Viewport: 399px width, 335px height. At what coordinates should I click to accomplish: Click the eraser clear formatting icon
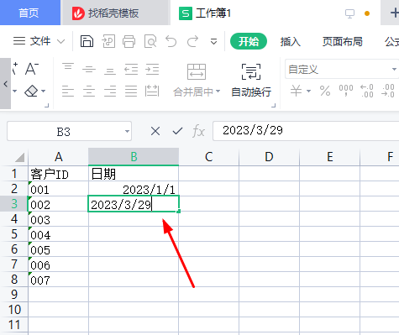(x=31, y=92)
